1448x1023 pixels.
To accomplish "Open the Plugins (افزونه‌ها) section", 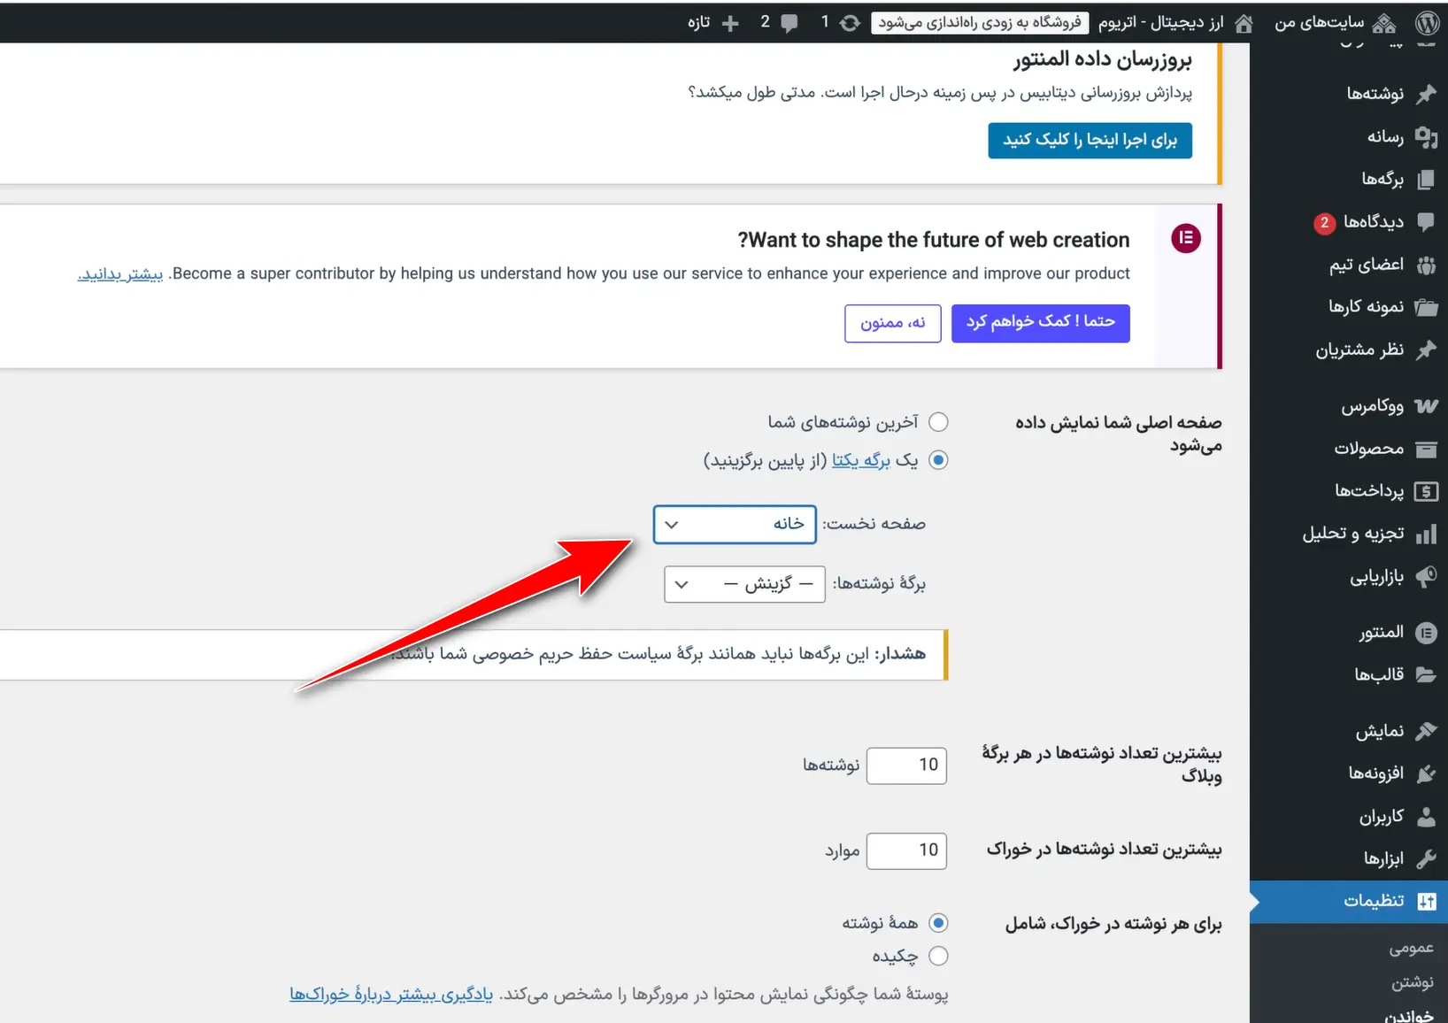I will coord(1374,773).
